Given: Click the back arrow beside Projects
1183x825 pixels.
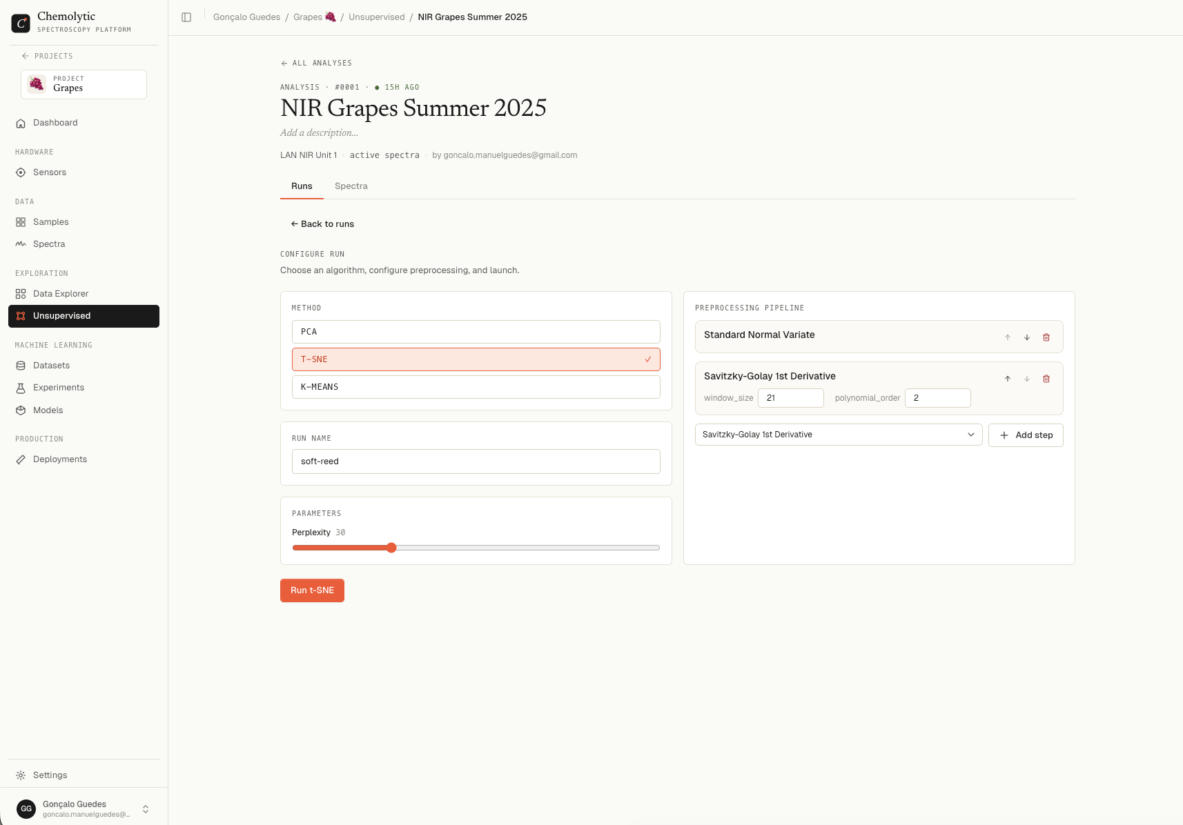Looking at the screenshot, I should tap(26, 56).
